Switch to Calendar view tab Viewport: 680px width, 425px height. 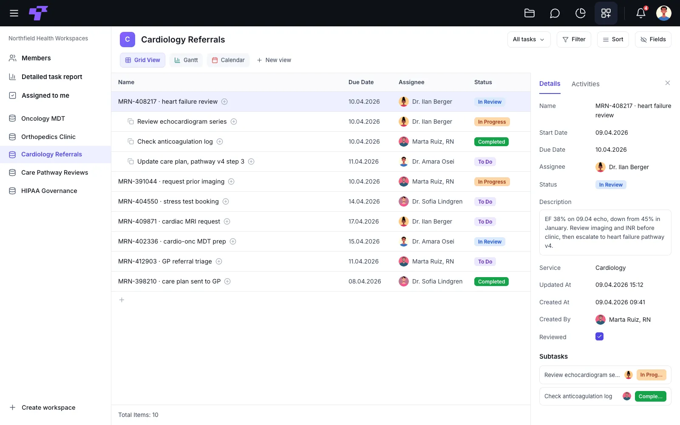228,60
